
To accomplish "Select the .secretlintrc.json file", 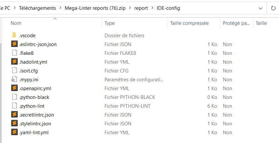I will pyautogui.click(x=36, y=115).
